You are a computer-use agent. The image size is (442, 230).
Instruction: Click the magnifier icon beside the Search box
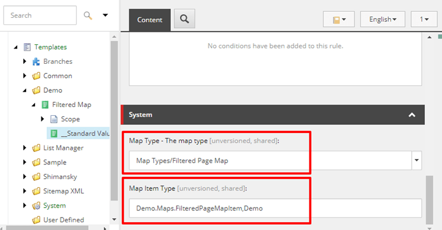[x=88, y=15]
